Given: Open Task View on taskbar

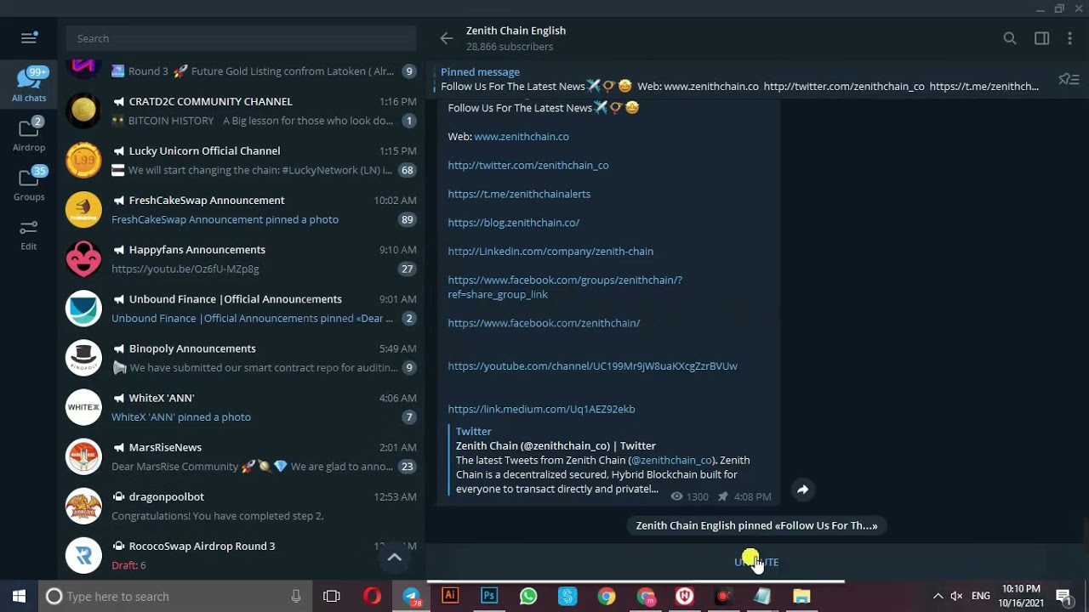Looking at the screenshot, I should (x=332, y=597).
